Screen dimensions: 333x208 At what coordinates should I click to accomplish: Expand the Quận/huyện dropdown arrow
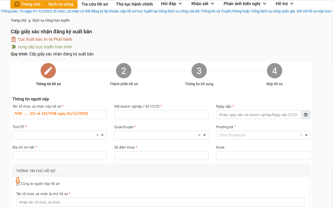(204, 135)
